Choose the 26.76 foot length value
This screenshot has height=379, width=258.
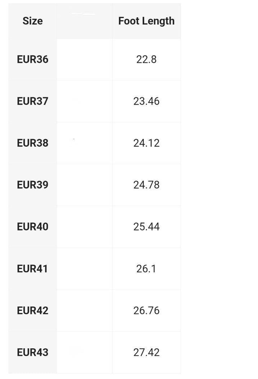[x=146, y=310]
